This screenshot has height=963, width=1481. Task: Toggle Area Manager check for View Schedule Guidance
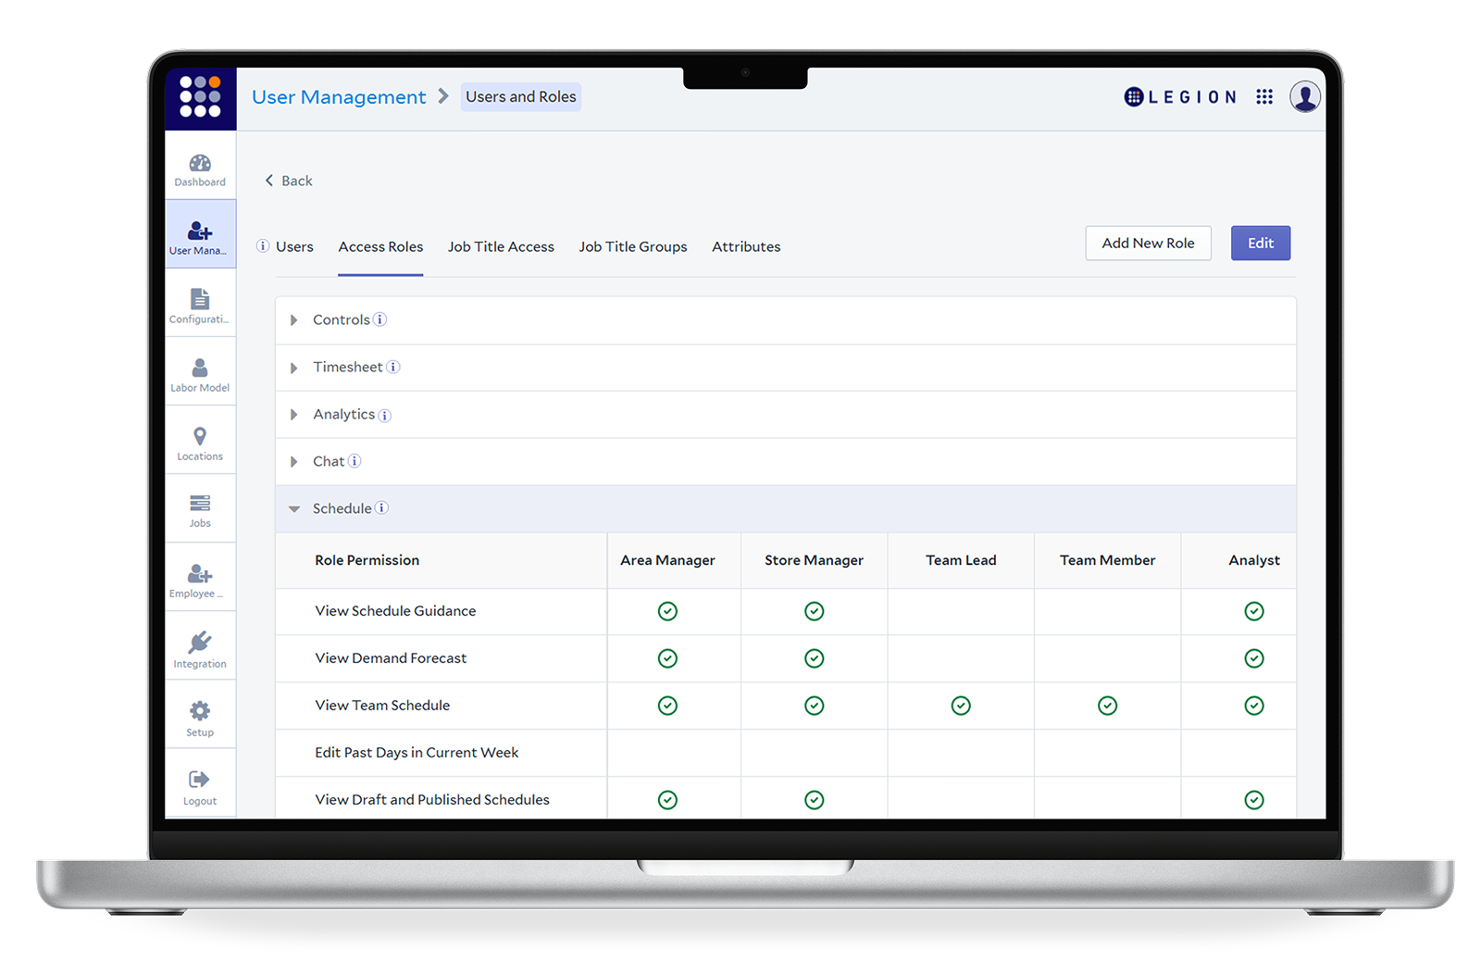(x=667, y=611)
